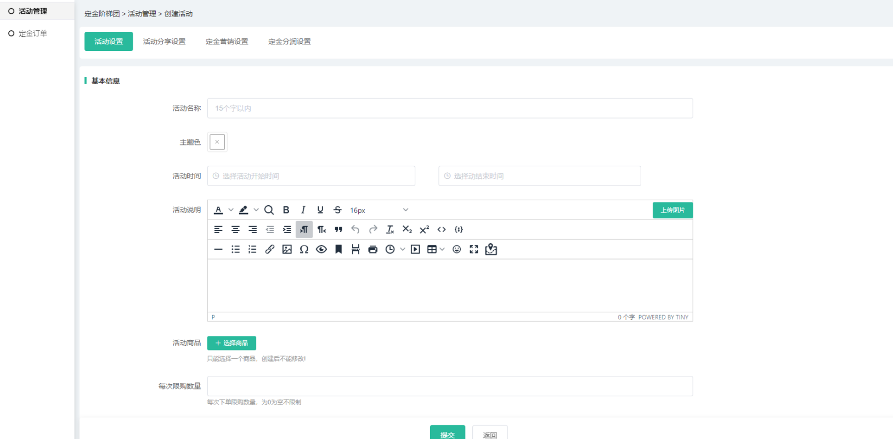
Task: Open the find and replace search tool
Action: point(269,210)
